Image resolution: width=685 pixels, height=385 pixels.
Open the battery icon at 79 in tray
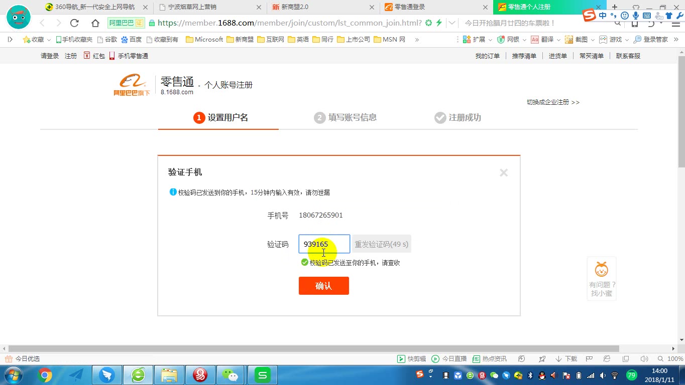click(632, 376)
